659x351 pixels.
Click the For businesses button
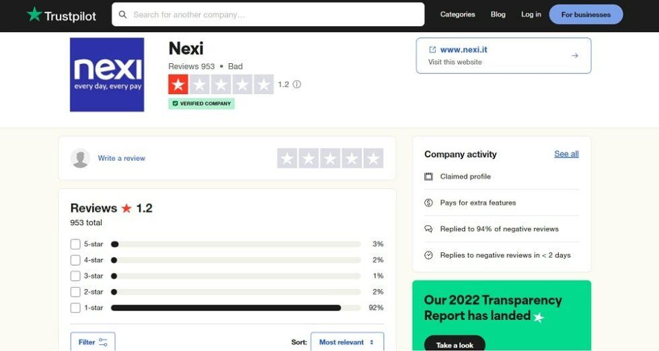pyautogui.click(x=586, y=15)
